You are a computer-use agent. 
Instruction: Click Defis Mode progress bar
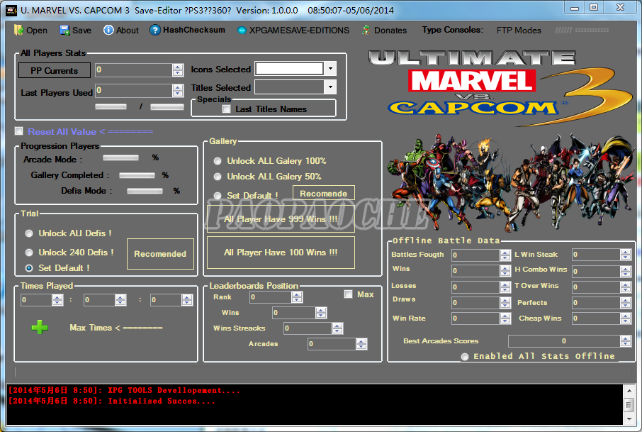point(145,191)
